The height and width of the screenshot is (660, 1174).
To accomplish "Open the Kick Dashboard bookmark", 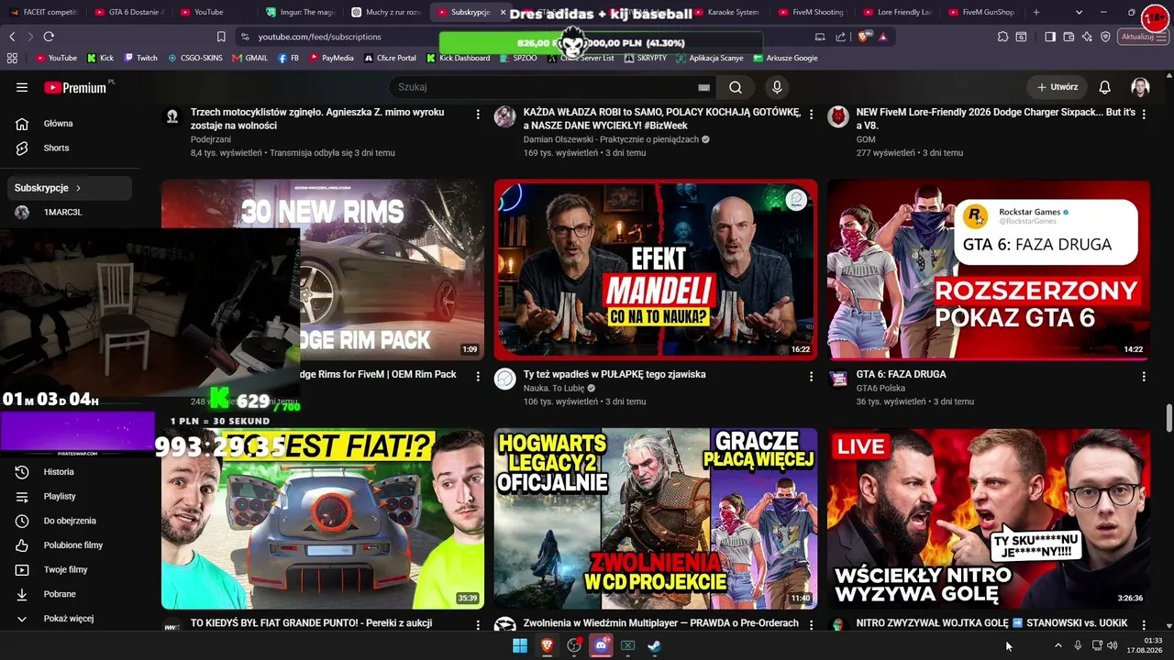I will click(457, 58).
